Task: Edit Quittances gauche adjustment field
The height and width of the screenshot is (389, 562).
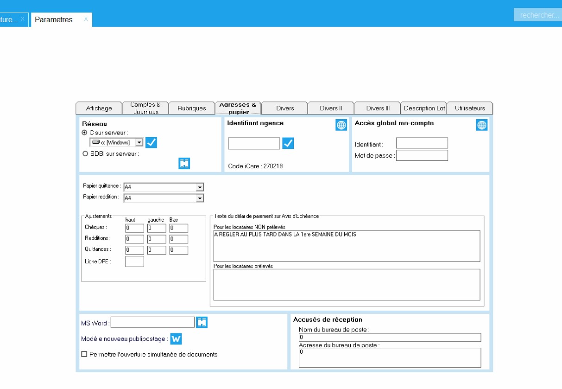Action: coord(157,250)
